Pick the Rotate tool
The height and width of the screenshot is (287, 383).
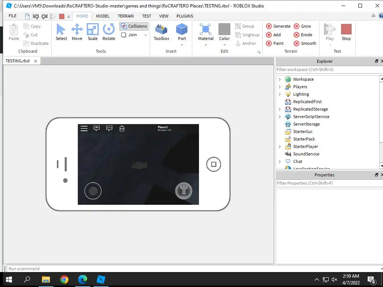(x=109, y=29)
